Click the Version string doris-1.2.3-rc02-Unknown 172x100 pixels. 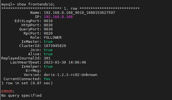(x=71, y=75)
